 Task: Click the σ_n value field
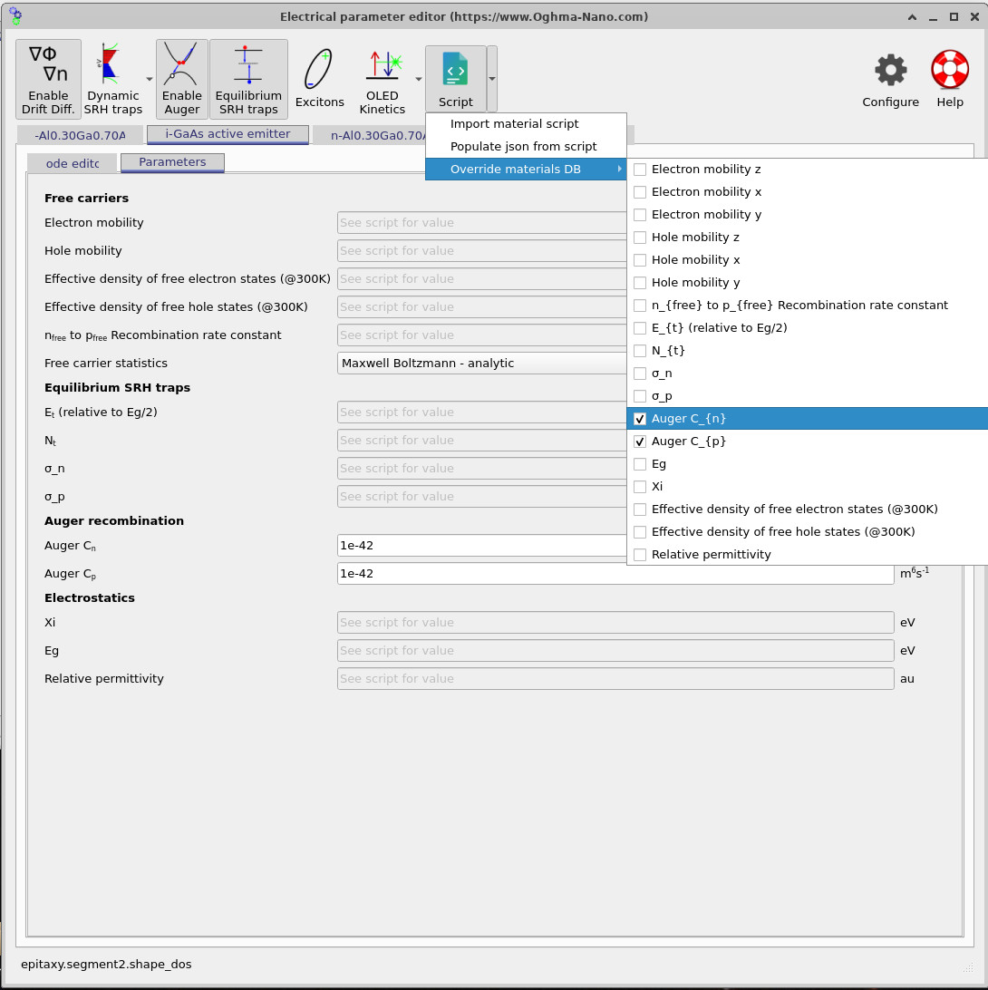click(482, 469)
